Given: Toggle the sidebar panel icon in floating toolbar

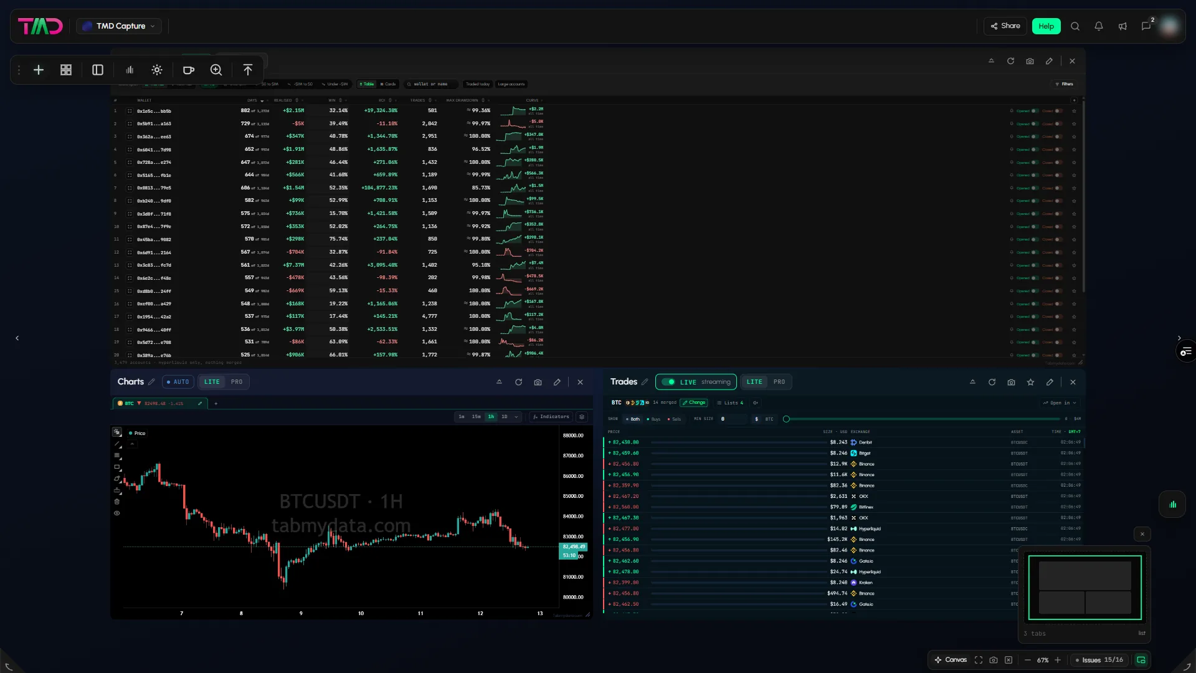Looking at the screenshot, I should click(98, 70).
